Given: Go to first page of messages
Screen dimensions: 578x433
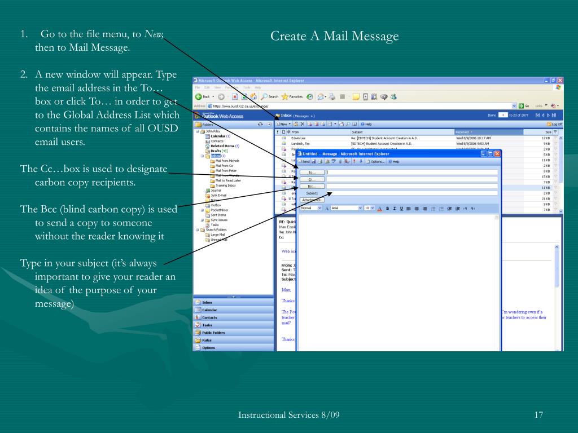Looking at the screenshot, I should point(538,115).
